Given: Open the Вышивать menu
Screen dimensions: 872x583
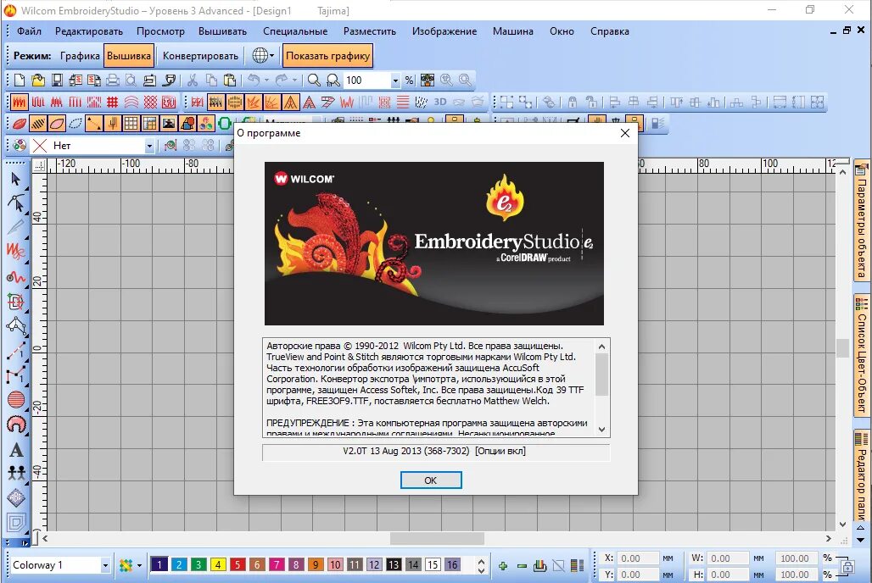Looking at the screenshot, I should tap(222, 31).
